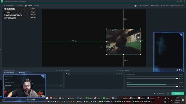Open source properties gear in Sources header
186x104 pixels.
point(123,70)
